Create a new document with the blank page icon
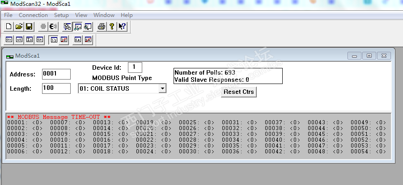The width and height of the screenshot is (403, 185). pos(9,26)
